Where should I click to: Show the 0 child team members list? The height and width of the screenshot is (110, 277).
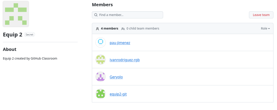tap(143, 28)
